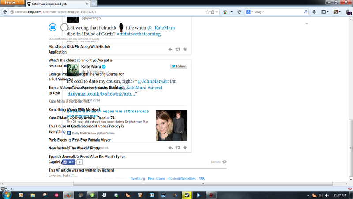Click into the Google search field
The width and height of the screenshot is (353, 199).
pyautogui.click(x=278, y=12)
